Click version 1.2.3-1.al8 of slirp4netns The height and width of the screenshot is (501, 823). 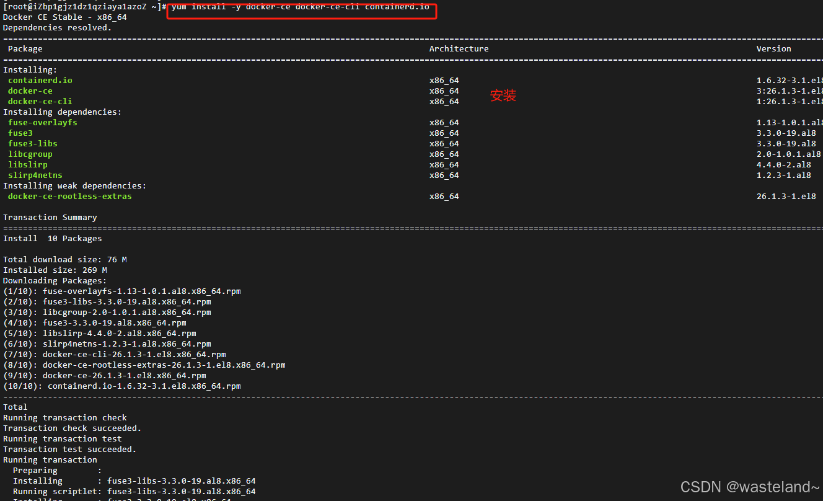click(784, 175)
